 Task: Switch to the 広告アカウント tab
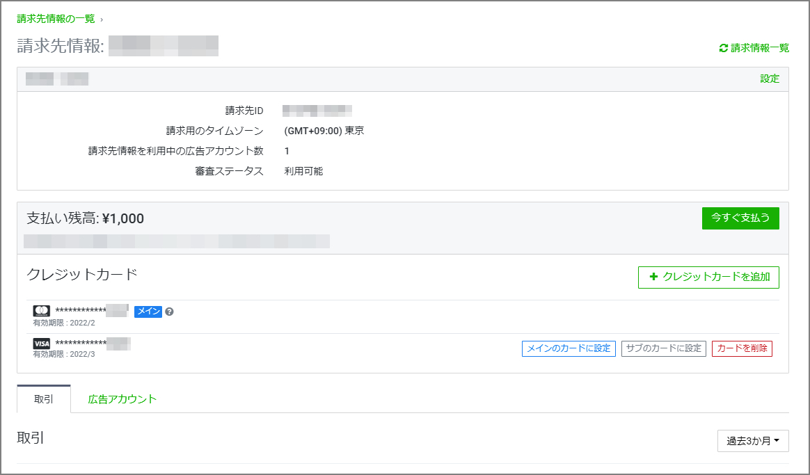[x=122, y=399]
